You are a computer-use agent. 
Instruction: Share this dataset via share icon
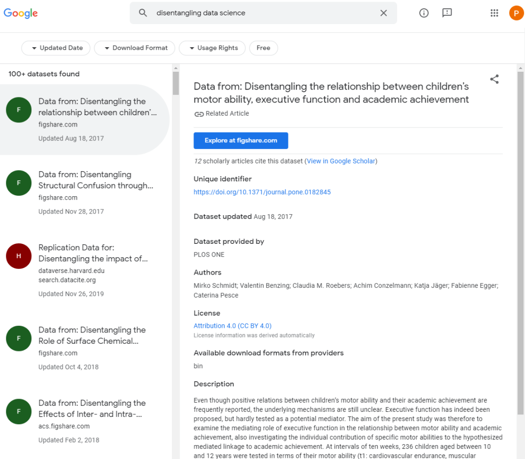coord(494,79)
